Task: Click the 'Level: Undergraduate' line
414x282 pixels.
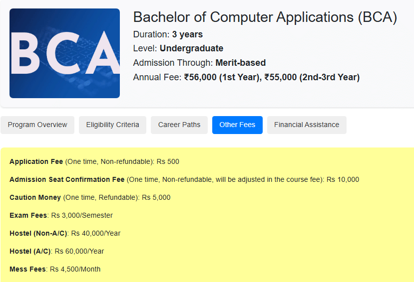Action: coord(178,48)
